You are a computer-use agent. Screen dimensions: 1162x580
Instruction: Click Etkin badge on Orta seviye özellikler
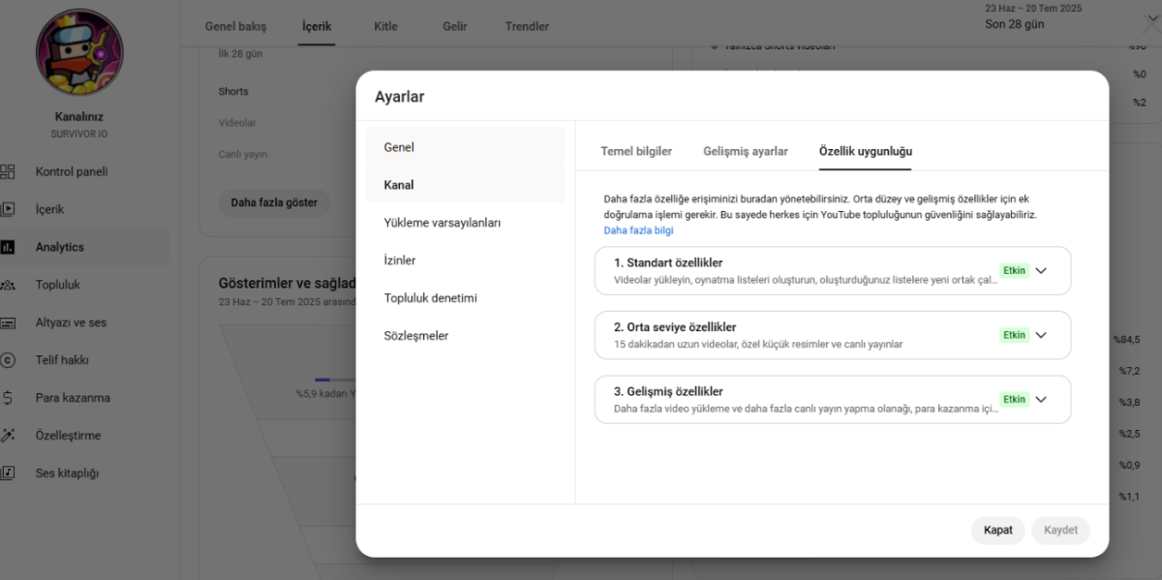(x=1014, y=335)
